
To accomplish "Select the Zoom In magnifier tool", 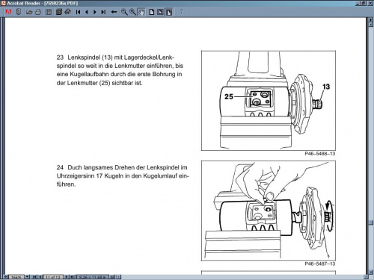I will point(132,12).
